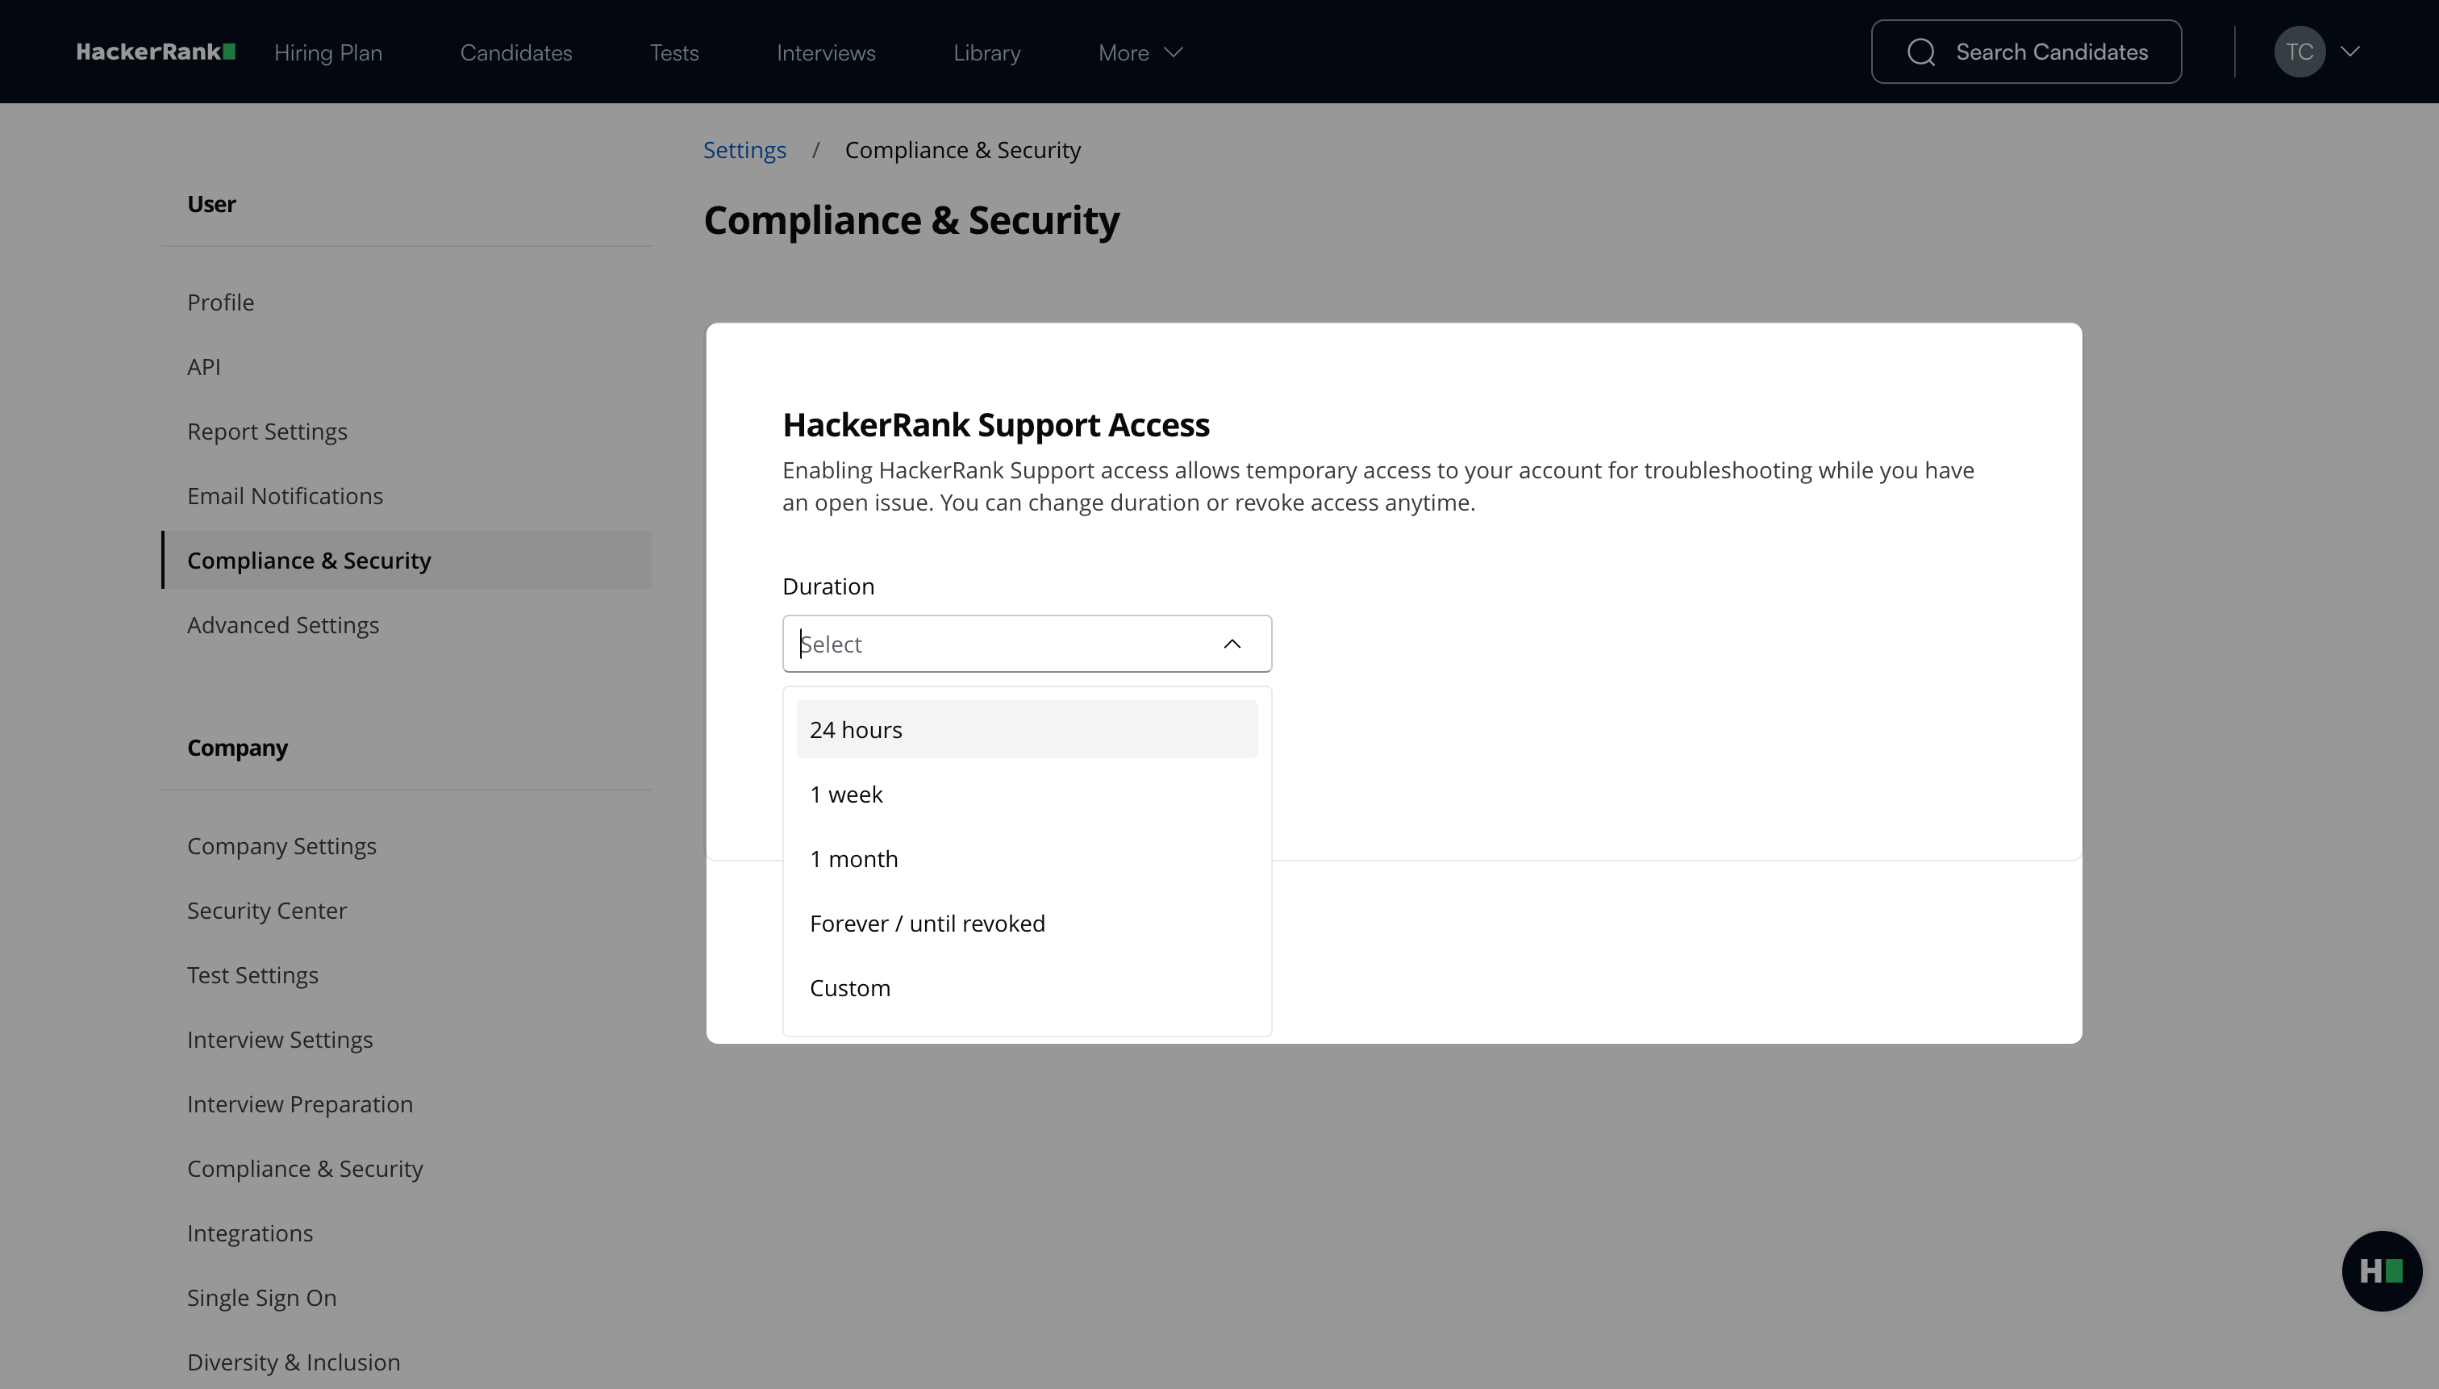This screenshot has height=1389, width=2439.
Task: Choose the Custom duration option
Action: 1027,988
